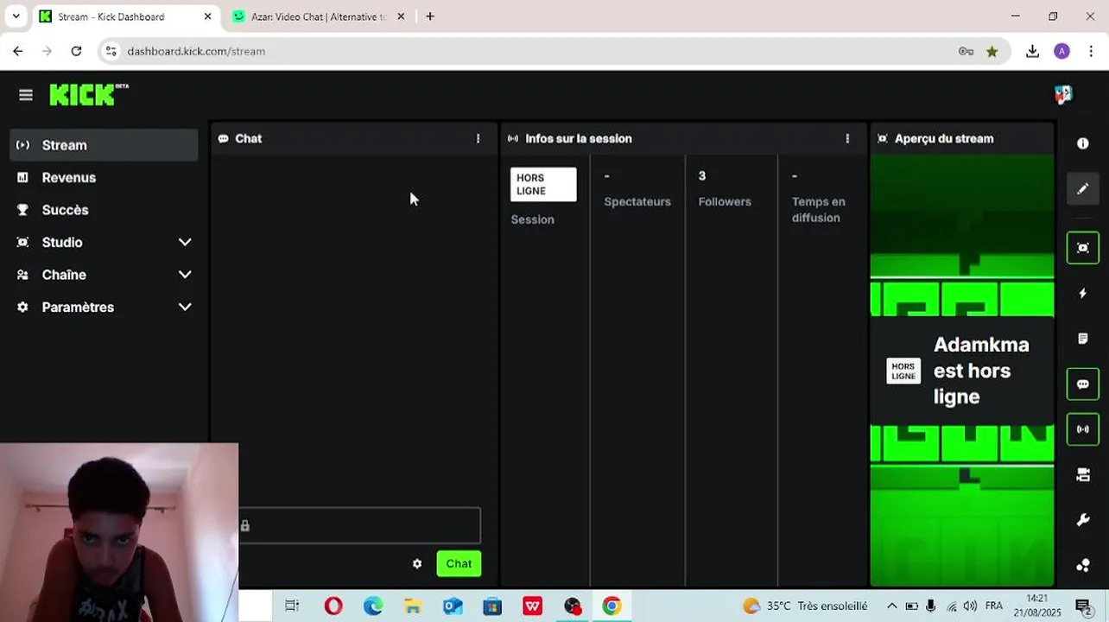Click the bookmark star icon
The image size is (1109, 622).
coord(992,51)
